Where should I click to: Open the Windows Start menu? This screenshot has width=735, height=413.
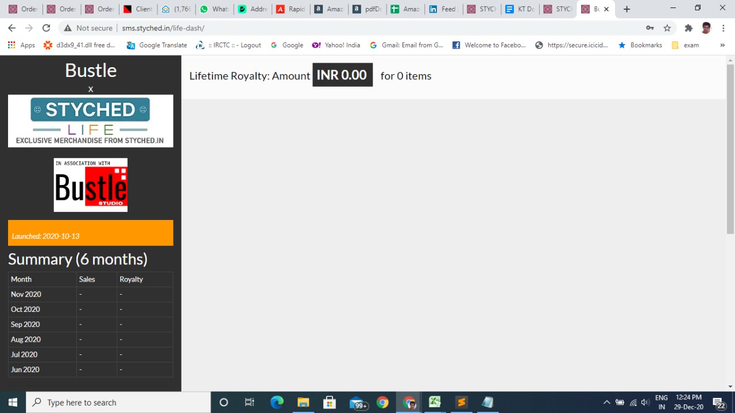(x=13, y=402)
